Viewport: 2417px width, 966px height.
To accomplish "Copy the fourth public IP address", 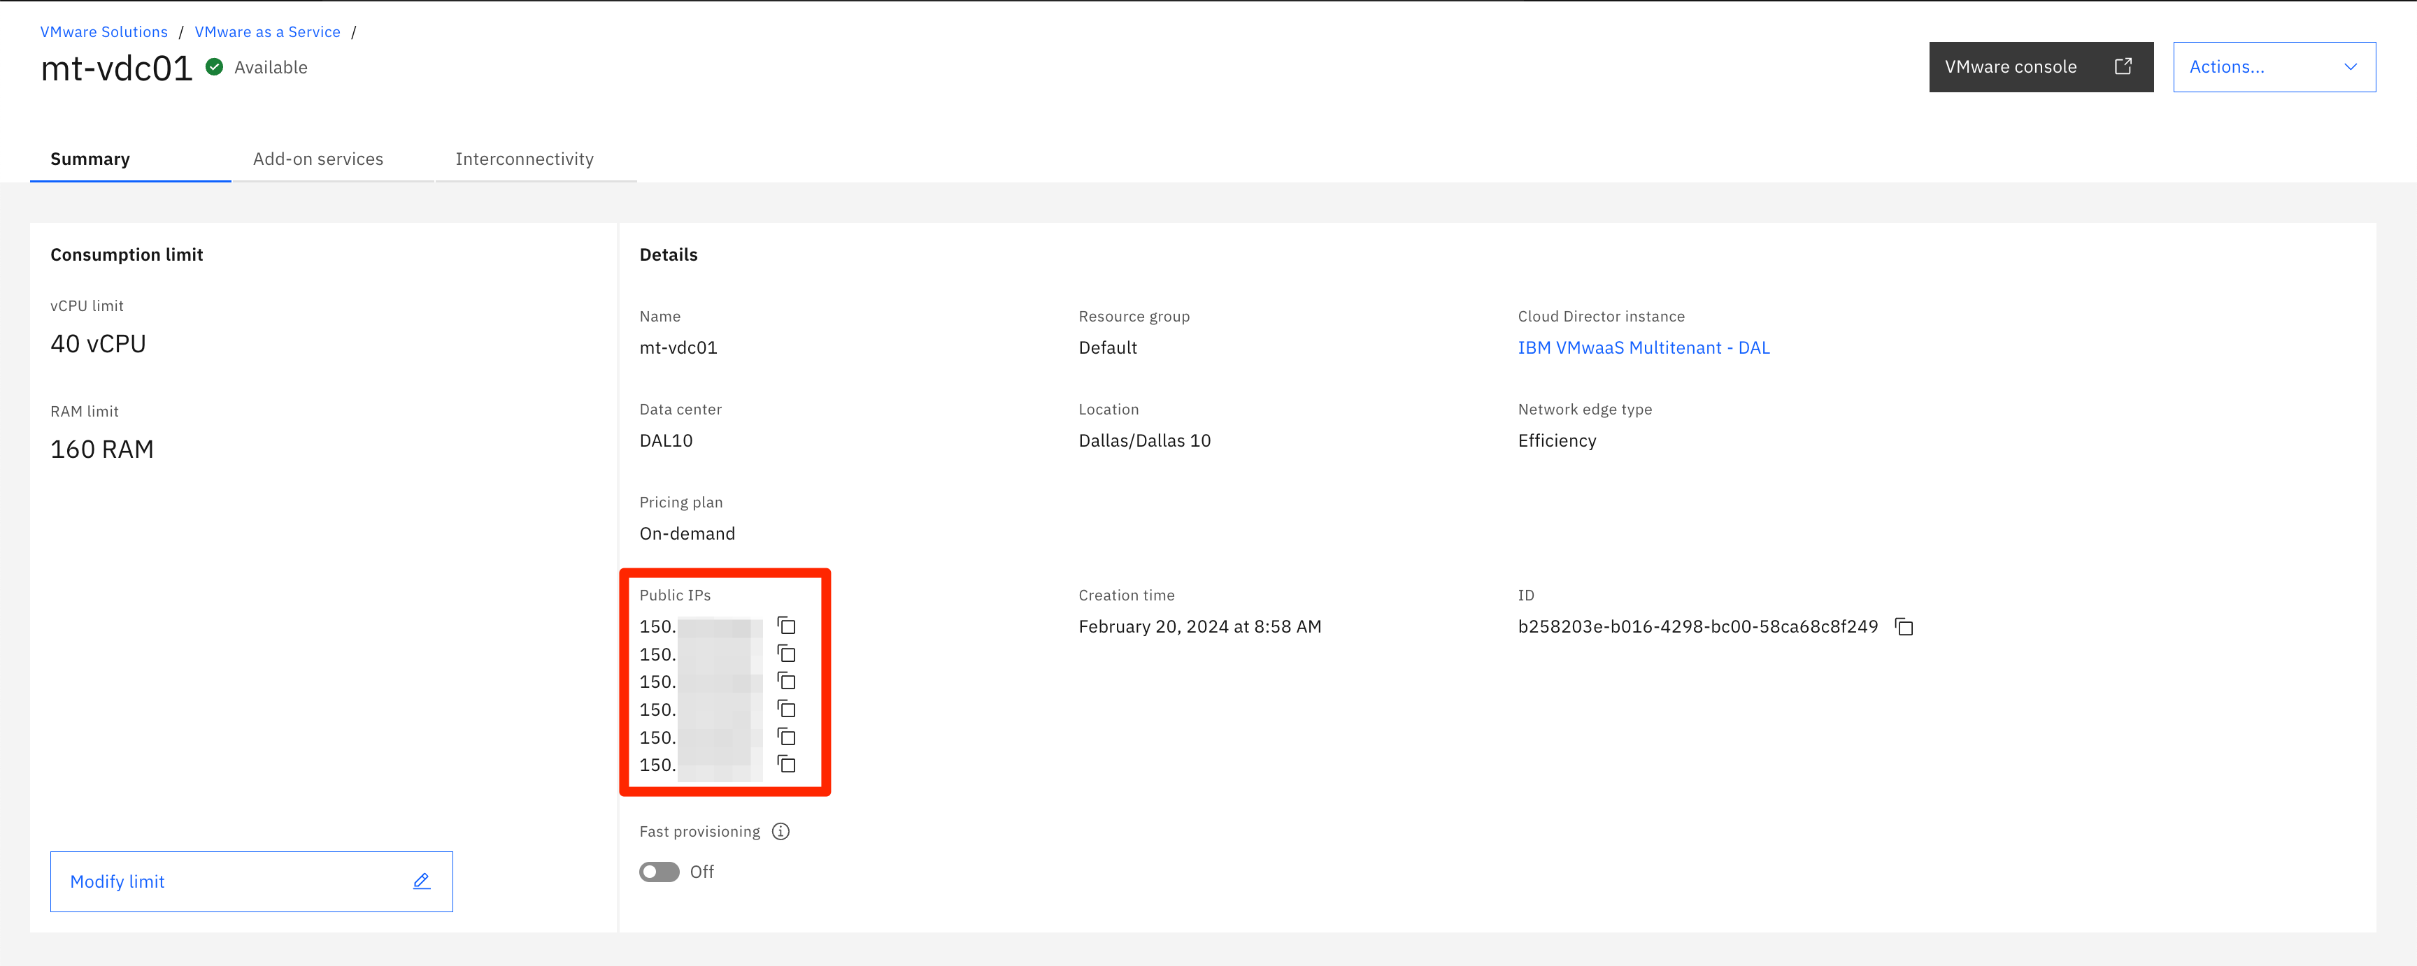I will point(786,709).
